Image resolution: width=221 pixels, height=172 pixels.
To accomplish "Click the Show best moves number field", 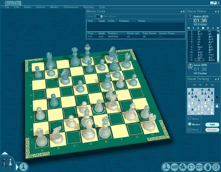I will click(x=97, y=17).
